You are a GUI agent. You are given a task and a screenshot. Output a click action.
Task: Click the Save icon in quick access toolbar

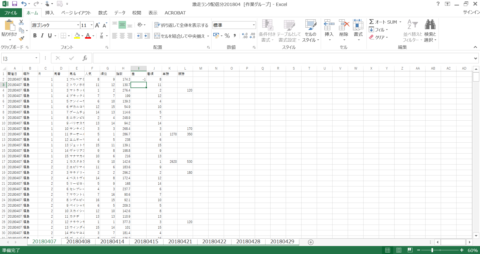[x=14, y=4]
